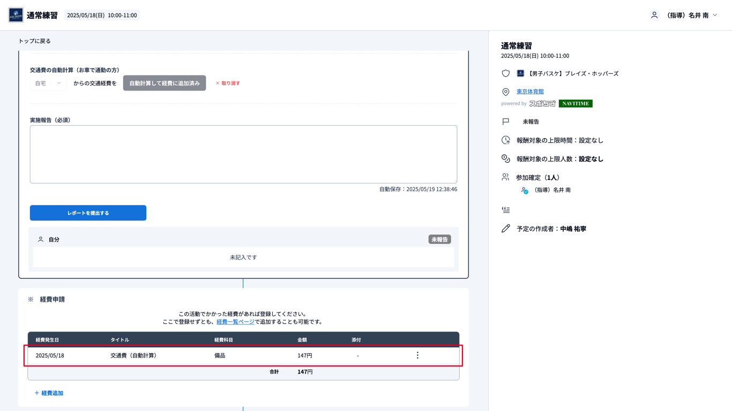Viewport: 732px width, 411px height.
Task: Click the team logo in the header
Action: (16, 15)
